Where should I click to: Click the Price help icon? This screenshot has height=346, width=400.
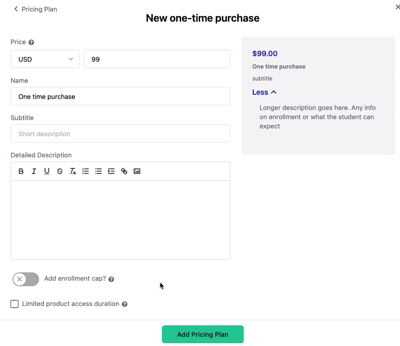tap(31, 42)
